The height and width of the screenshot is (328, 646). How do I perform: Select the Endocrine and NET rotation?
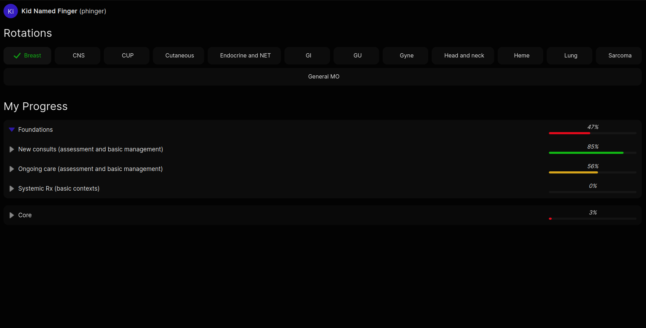click(244, 56)
